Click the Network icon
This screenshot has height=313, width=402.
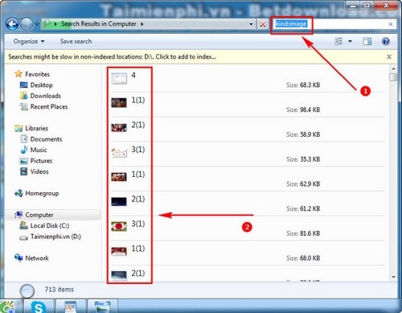point(18,257)
